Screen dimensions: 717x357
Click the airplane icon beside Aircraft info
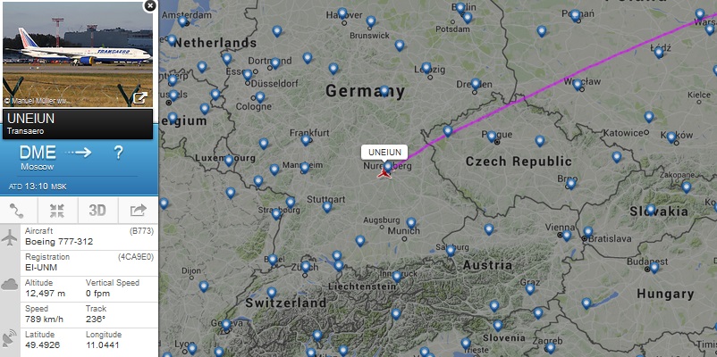(x=10, y=237)
